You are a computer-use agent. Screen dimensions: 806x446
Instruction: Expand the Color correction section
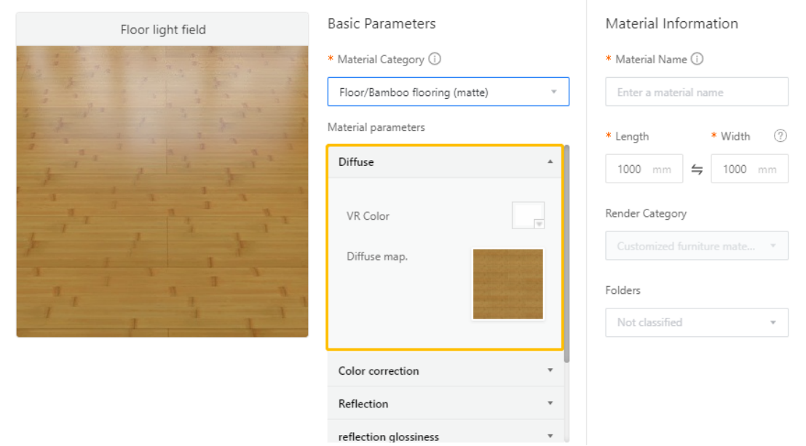tap(550, 370)
